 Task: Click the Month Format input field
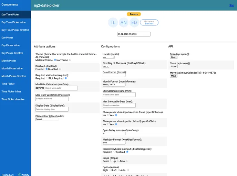[x=114, y=85]
